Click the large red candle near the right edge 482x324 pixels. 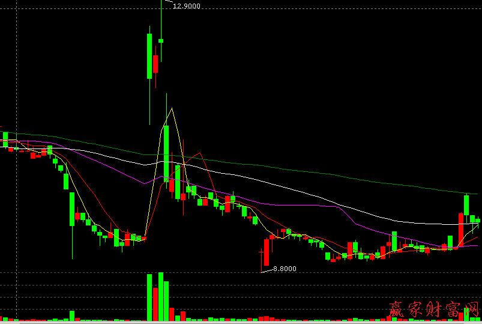pyautogui.click(x=460, y=228)
